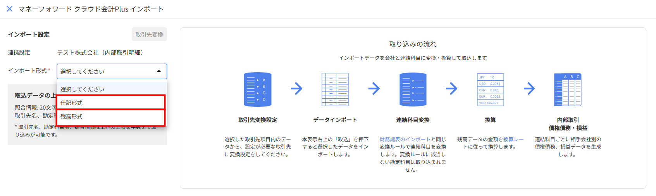Click the arrow after データインポート icon
656x196 pixels.
click(374, 89)
